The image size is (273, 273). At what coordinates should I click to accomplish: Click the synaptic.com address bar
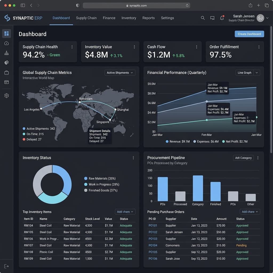point(136,5)
